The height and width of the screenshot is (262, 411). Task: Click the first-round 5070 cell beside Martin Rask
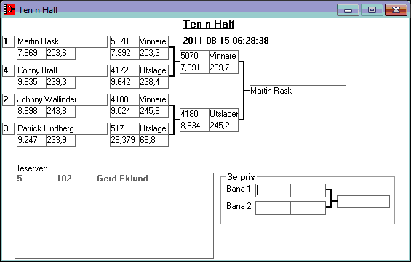pyautogui.click(x=124, y=41)
